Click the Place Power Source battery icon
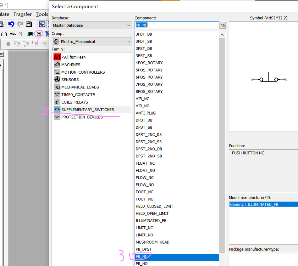Viewport: 298px width, 266px height. 4,34
